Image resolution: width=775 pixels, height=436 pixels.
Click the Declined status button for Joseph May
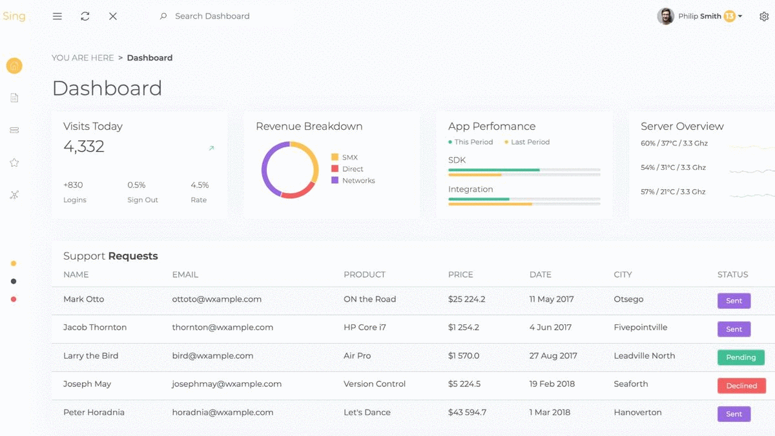click(x=741, y=386)
